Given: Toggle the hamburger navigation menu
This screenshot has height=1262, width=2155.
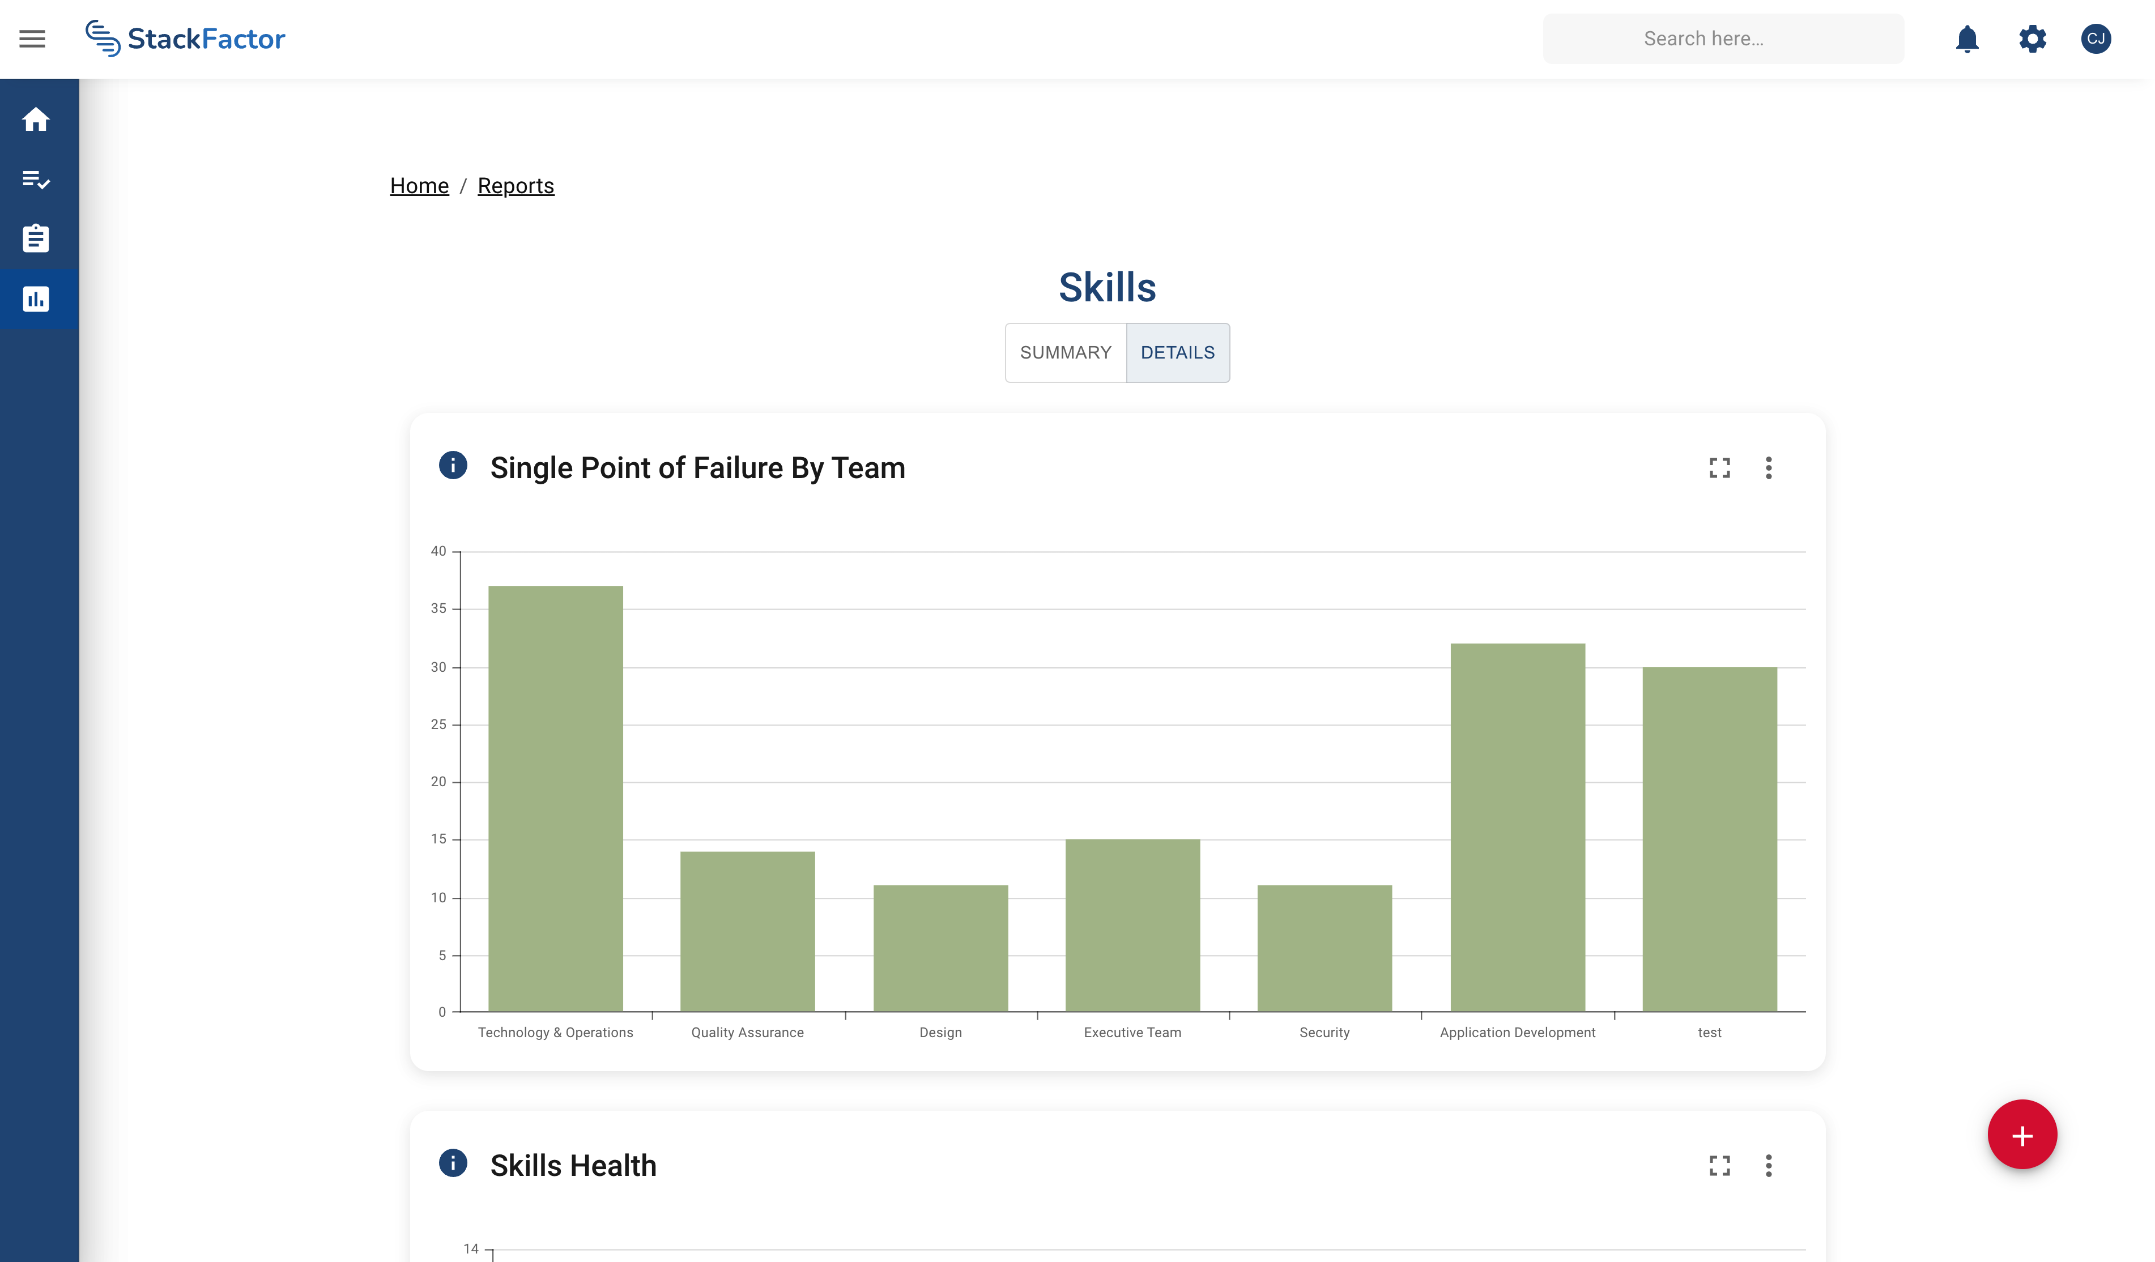Looking at the screenshot, I should pyautogui.click(x=32, y=37).
